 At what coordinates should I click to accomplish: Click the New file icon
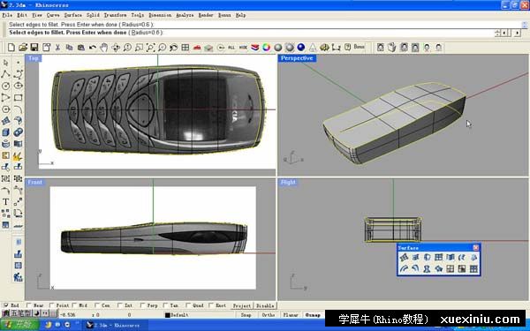[11, 48]
